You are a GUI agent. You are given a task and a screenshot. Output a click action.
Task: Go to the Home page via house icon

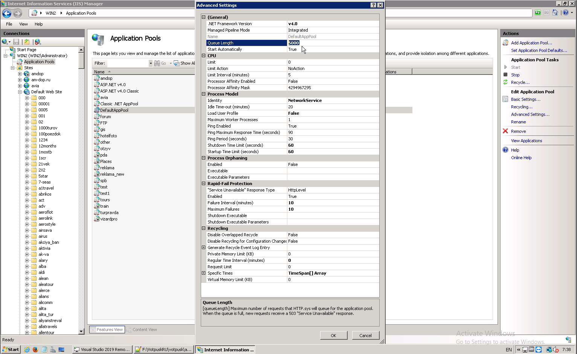[555, 13]
